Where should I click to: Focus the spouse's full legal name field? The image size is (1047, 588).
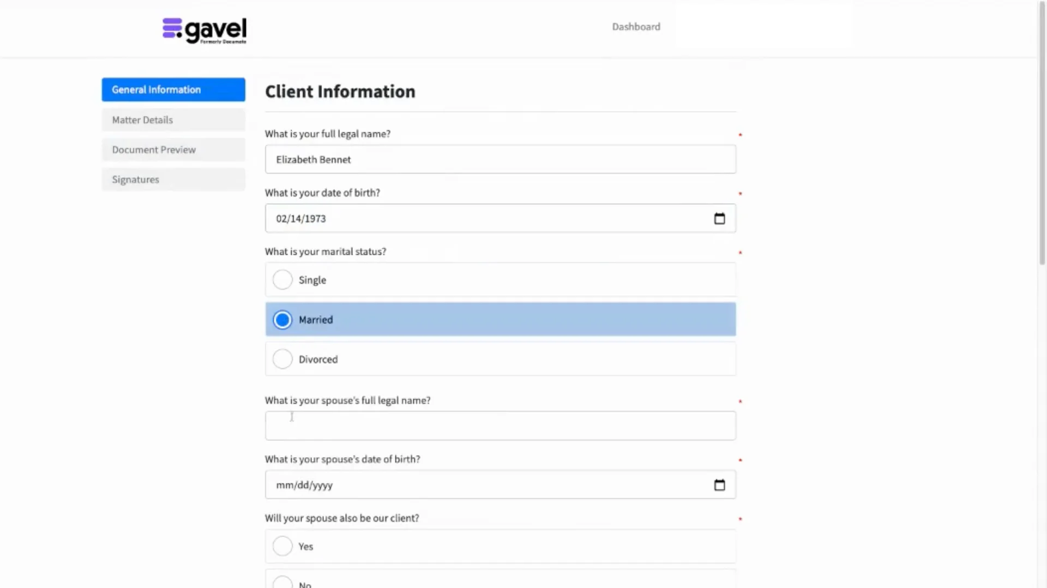(500, 426)
